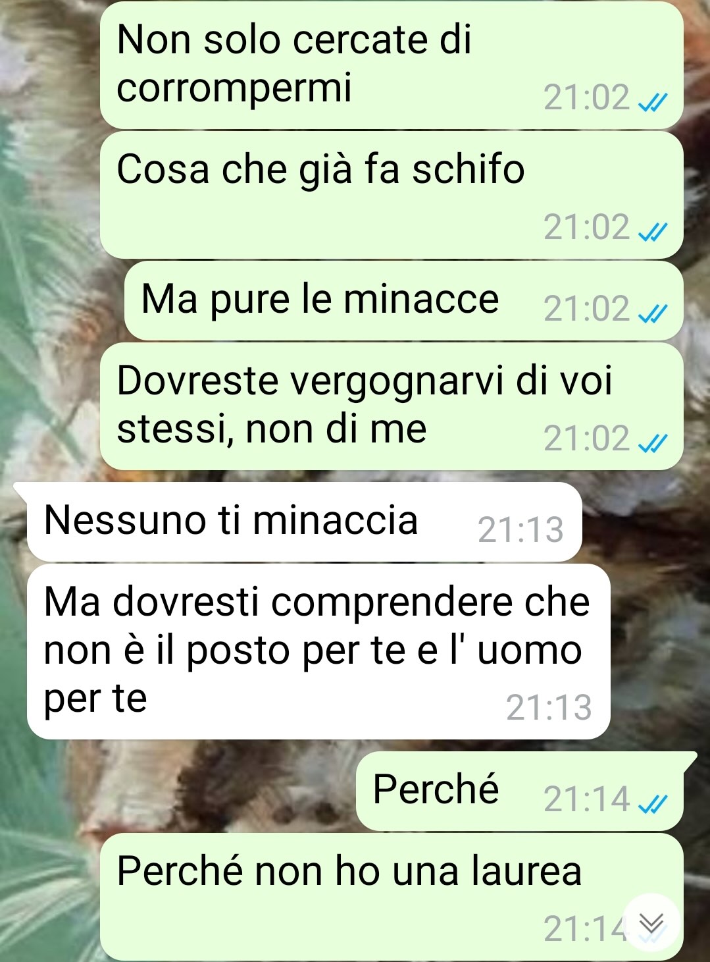Tap double ticks on 'Dovreste vergognarvi' message

click(x=653, y=442)
